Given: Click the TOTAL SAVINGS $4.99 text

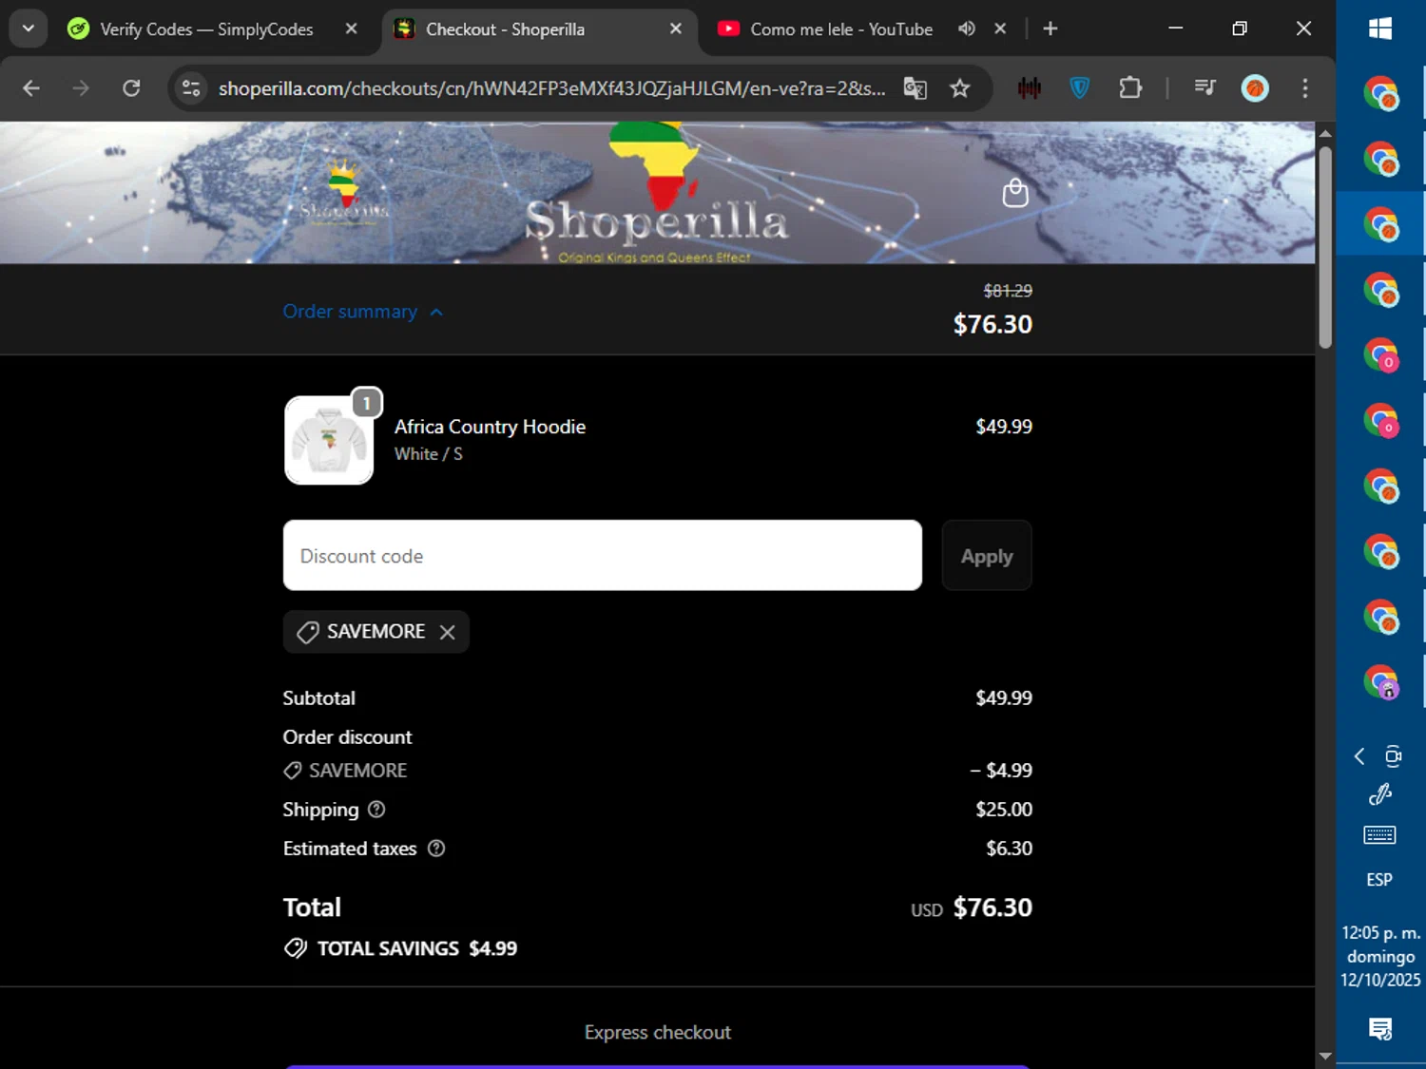Looking at the screenshot, I should [417, 948].
